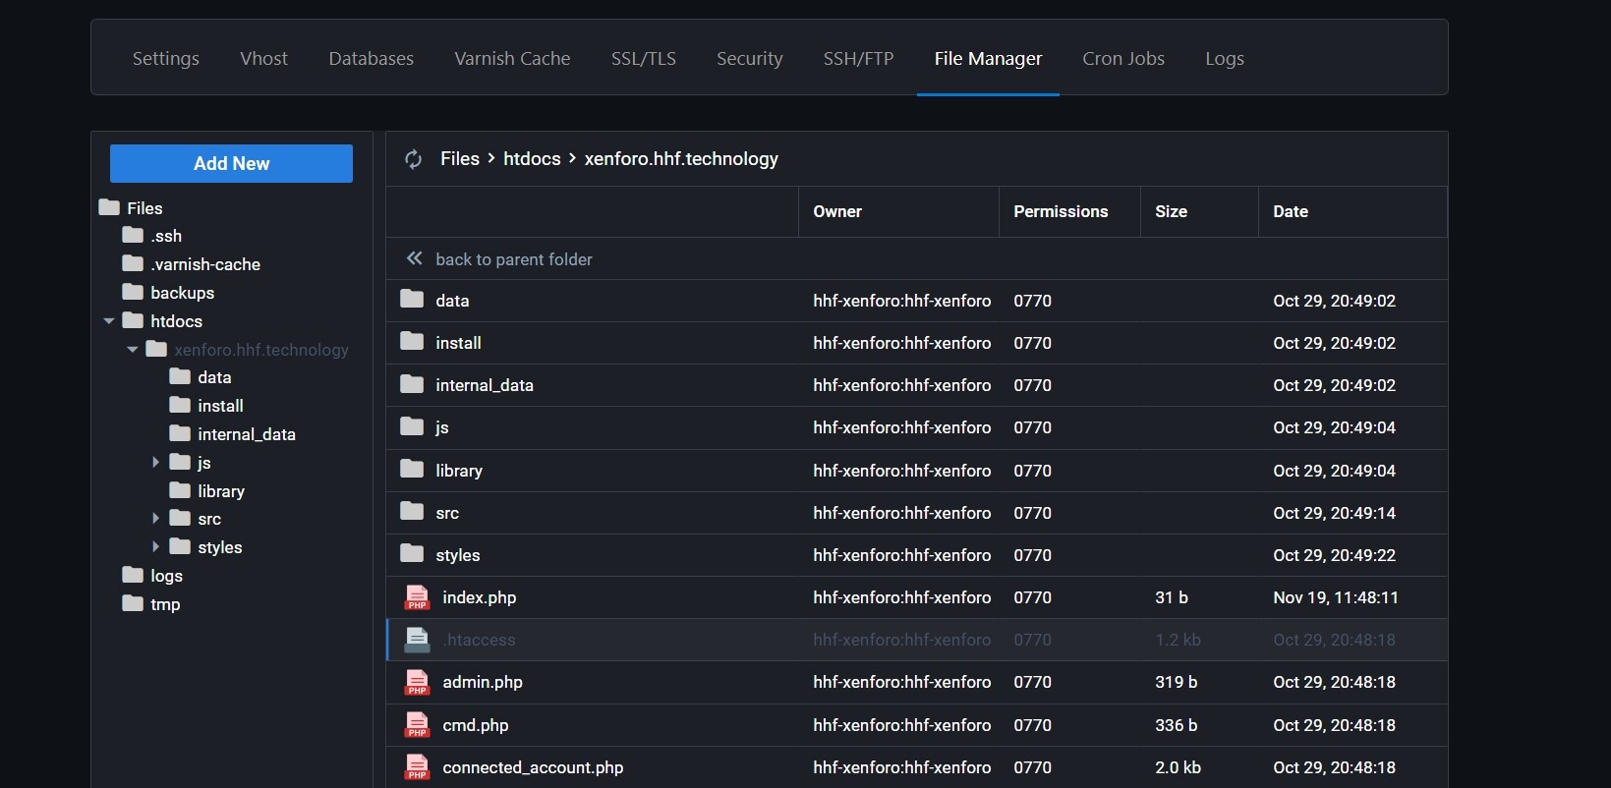Switch to the Vhost tab
The height and width of the screenshot is (788, 1611).
tap(263, 58)
